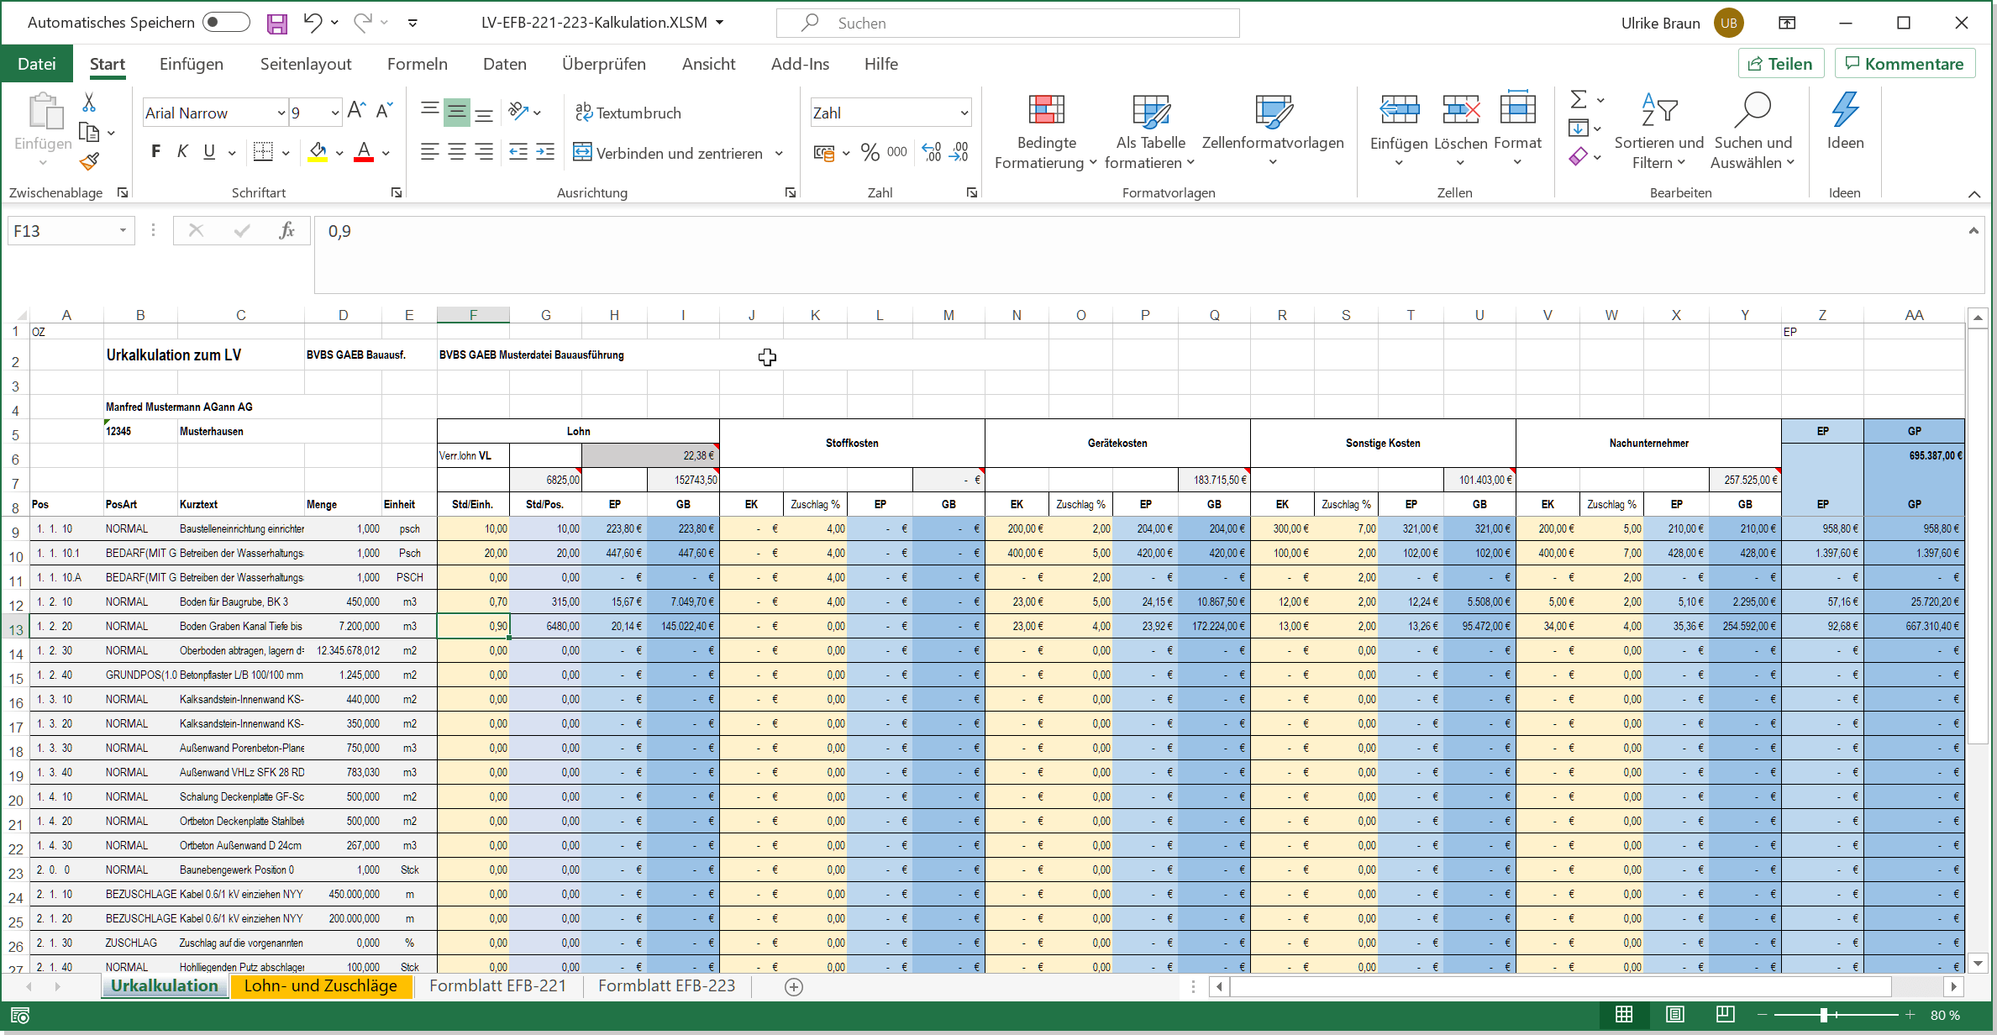Click the Save disk icon
This screenshot has height=1035, width=1997.
point(277,24)
